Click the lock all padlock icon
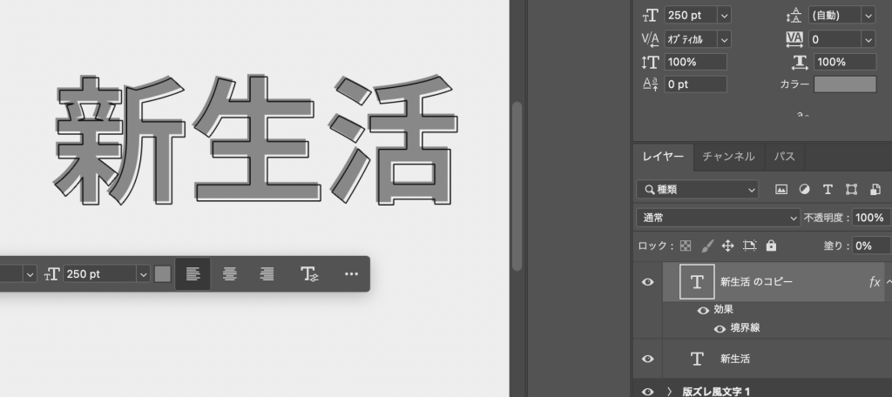The width and height of the screenshot is (892, 397). pyautogui.click(x=771, y=246)
